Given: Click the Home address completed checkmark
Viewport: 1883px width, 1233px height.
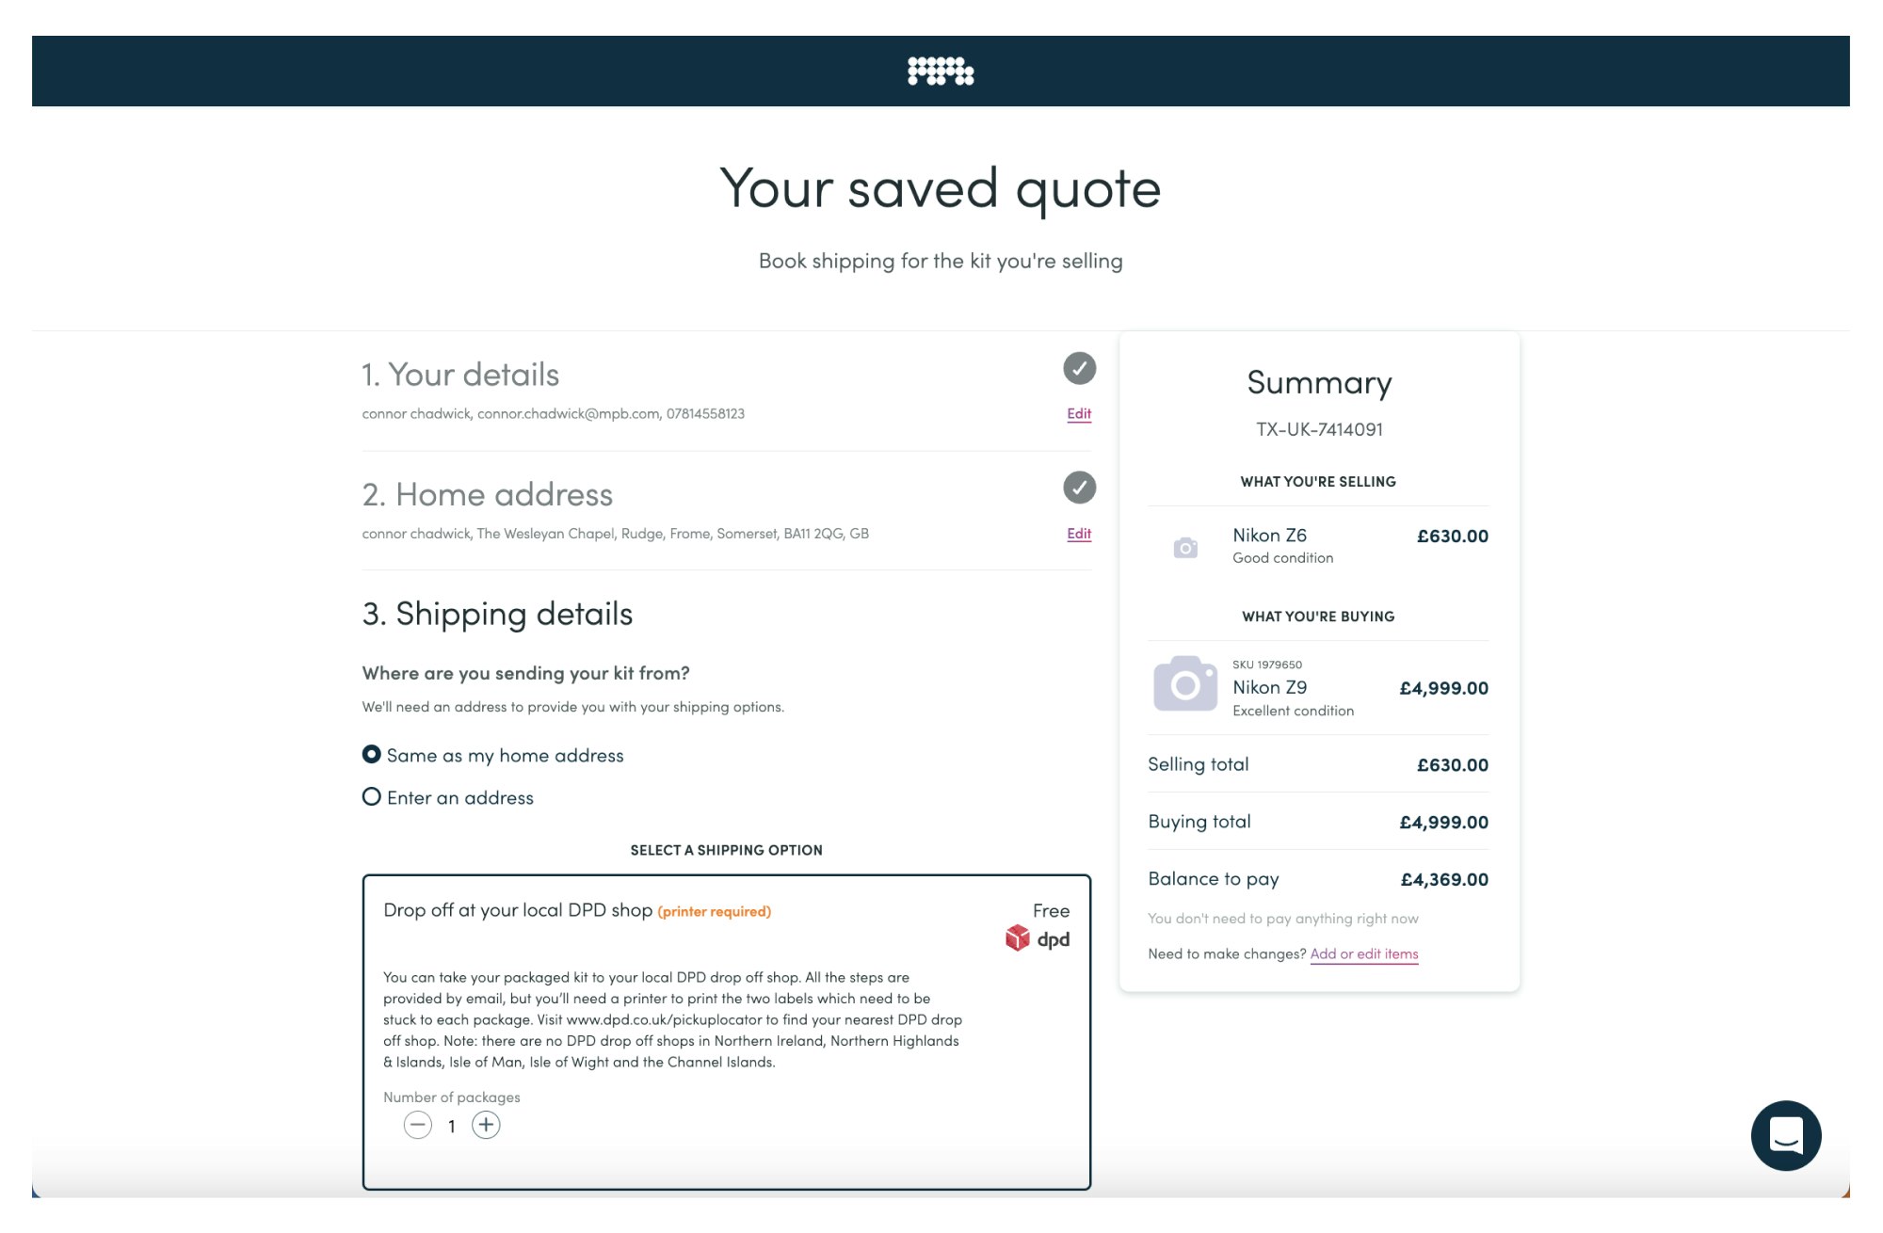Looking at the screenshot, I should [1079, 488].
